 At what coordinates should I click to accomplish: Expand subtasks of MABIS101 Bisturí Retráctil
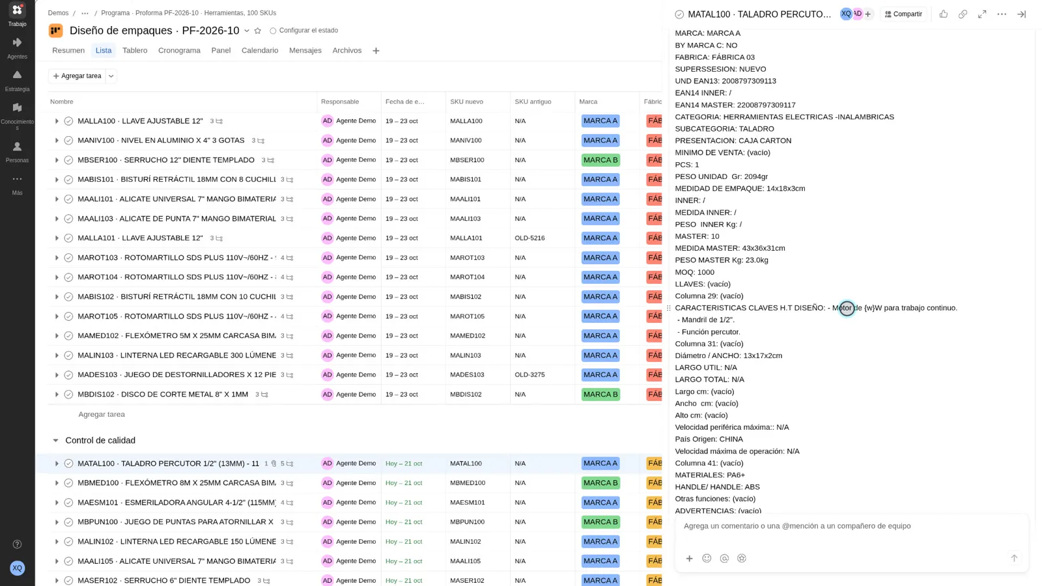[57, 180]
